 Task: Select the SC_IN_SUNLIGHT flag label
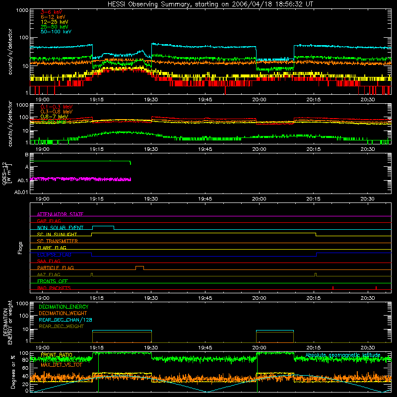pyautogui.click(x=57, y=234)
